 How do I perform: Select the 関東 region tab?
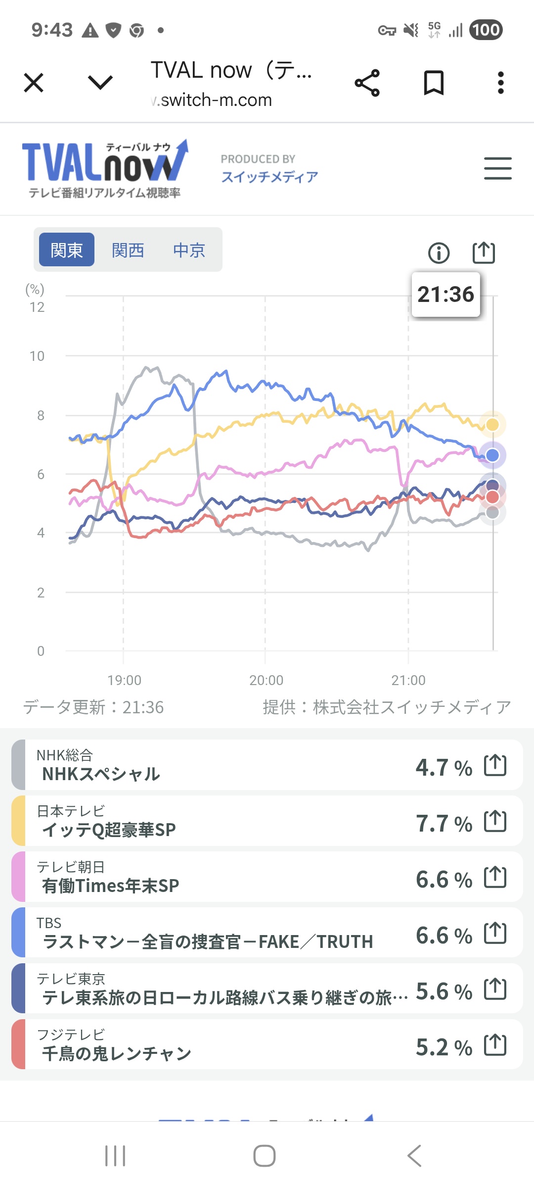click(67, 250)
